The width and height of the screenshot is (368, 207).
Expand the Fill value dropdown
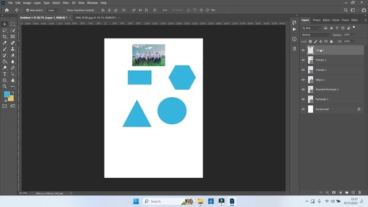pyautogui.click(x=353, y=41)
